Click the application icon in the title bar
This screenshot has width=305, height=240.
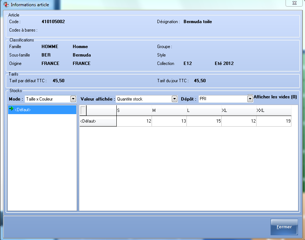click(6, 5)
